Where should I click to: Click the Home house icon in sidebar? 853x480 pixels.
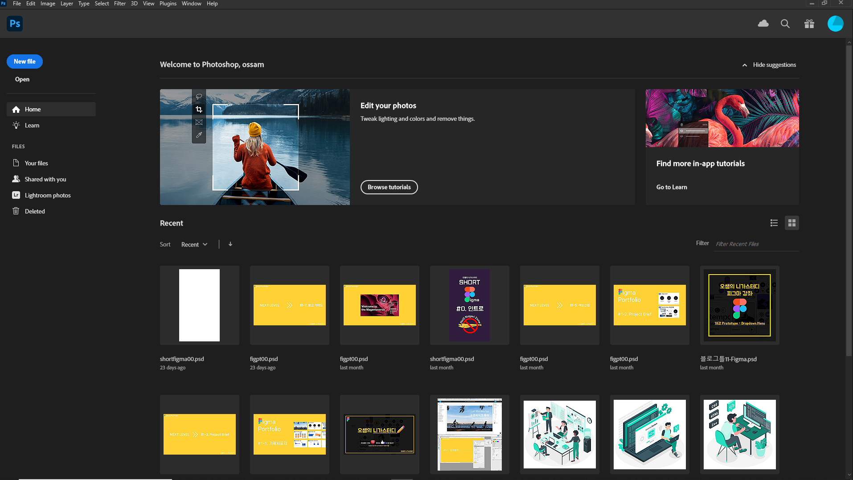[x=16, y=109]
